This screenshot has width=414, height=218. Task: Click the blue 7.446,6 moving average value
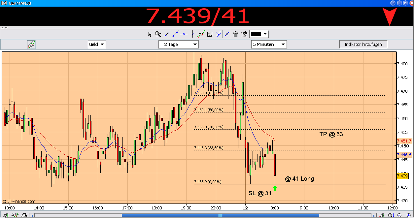pos(404,155)
